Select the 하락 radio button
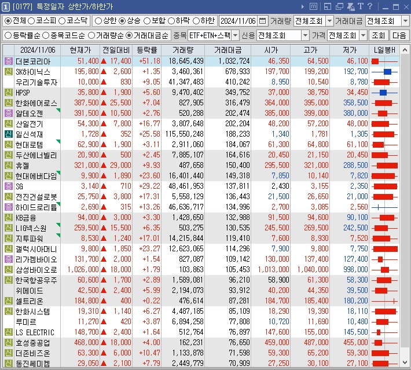 pyautogui.click(x=171, y=21)
